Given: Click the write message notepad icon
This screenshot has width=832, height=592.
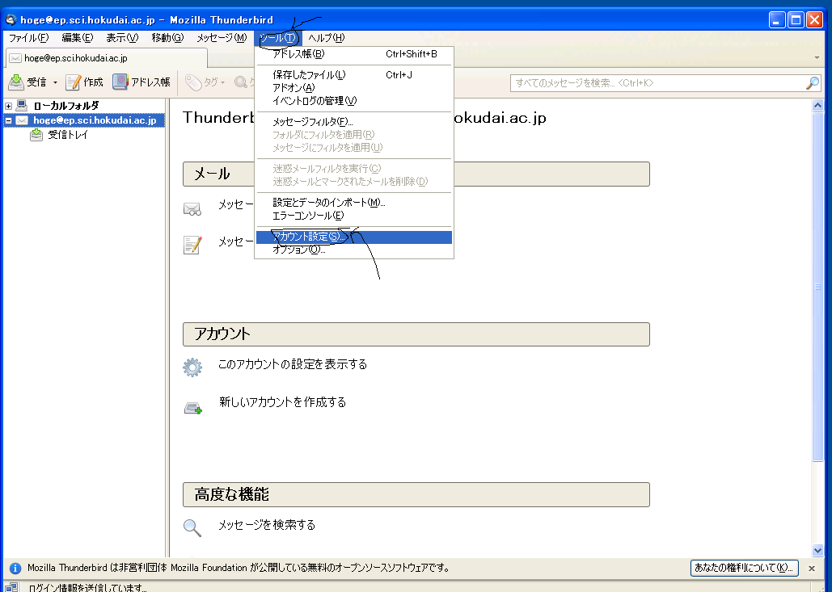Looking at the screenshot, I should point(192,245).
